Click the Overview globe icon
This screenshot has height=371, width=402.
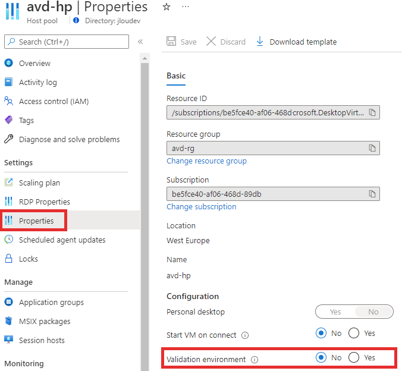tap(9, 63)
